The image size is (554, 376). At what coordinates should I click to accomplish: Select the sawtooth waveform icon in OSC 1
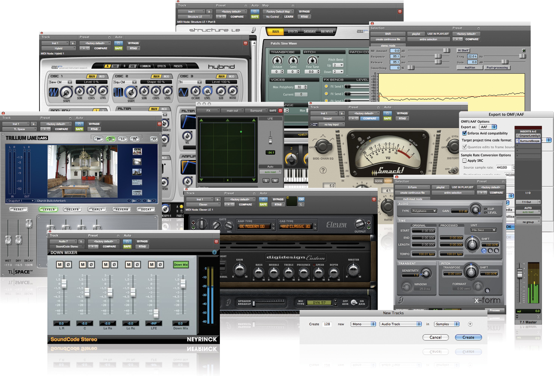click(54, 92)
